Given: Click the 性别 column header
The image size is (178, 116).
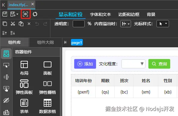Looking at the screenshot, I should [x=168, y=81].
